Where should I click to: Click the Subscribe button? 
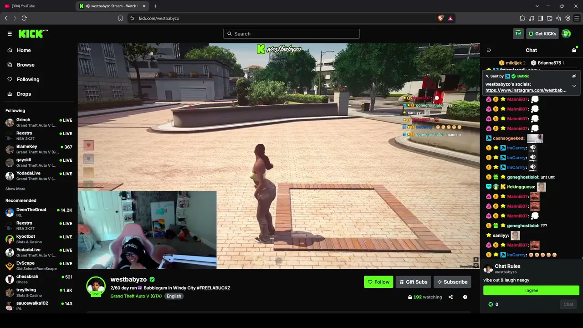pyautogui.click(x=452, y=282)
